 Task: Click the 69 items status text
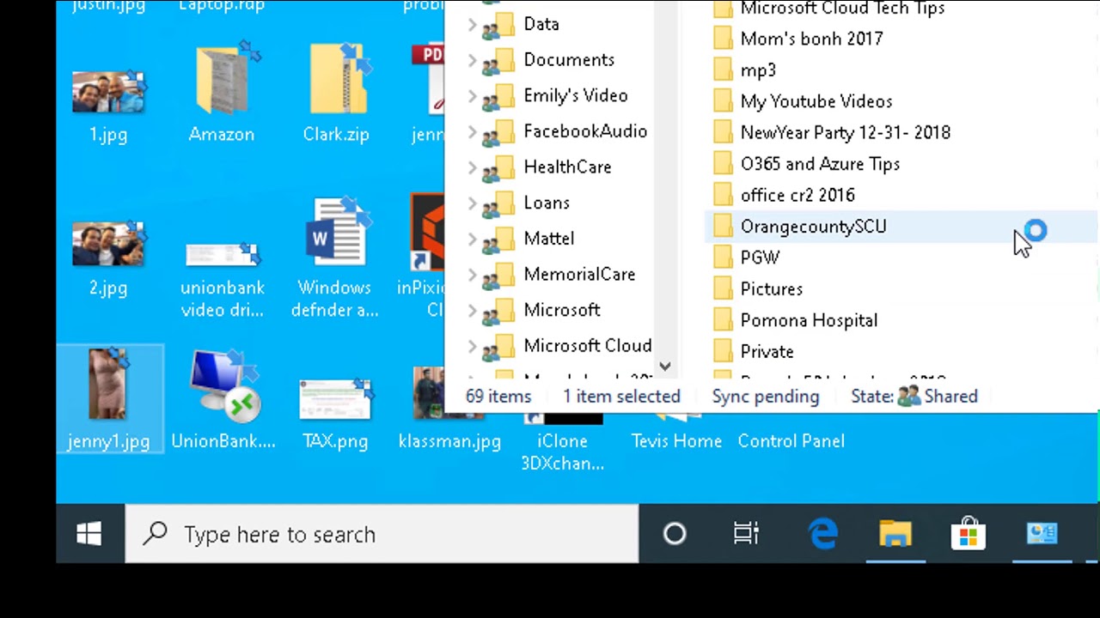(498, 397)
